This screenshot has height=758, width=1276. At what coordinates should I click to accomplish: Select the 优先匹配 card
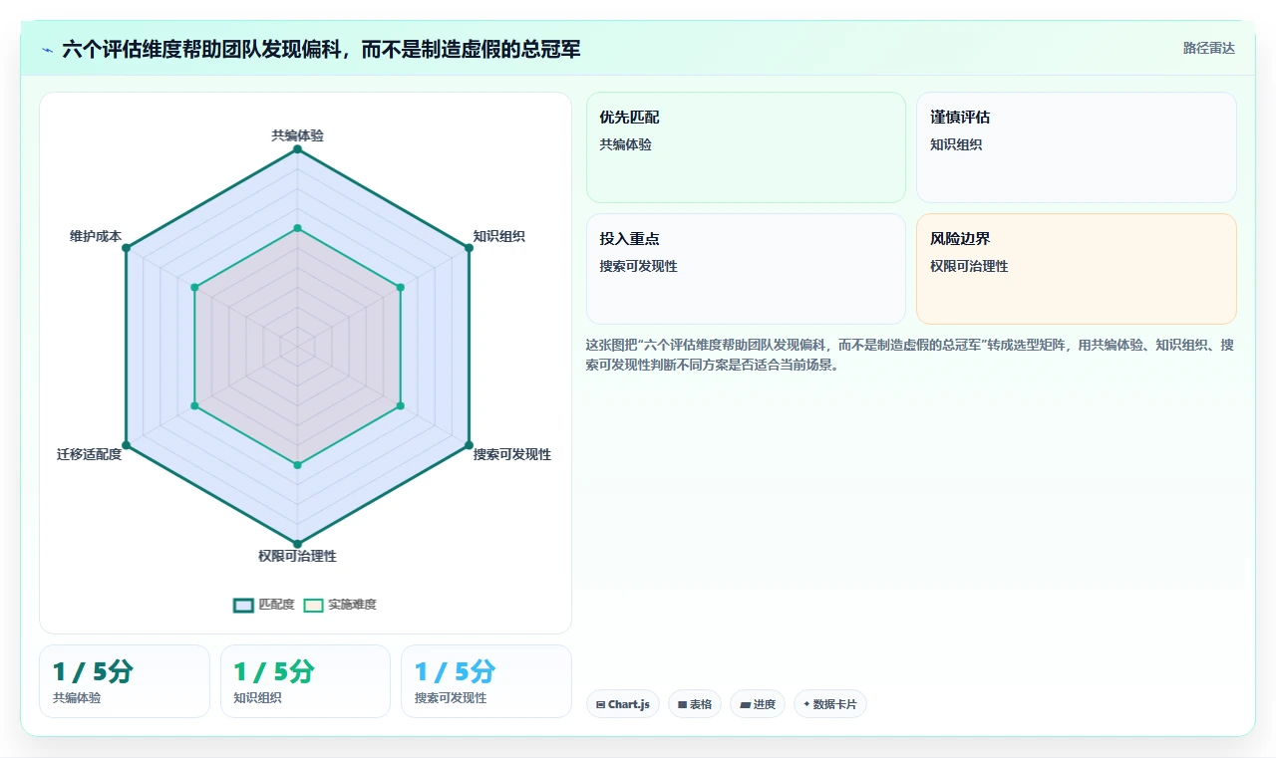(x=746, y=147)
